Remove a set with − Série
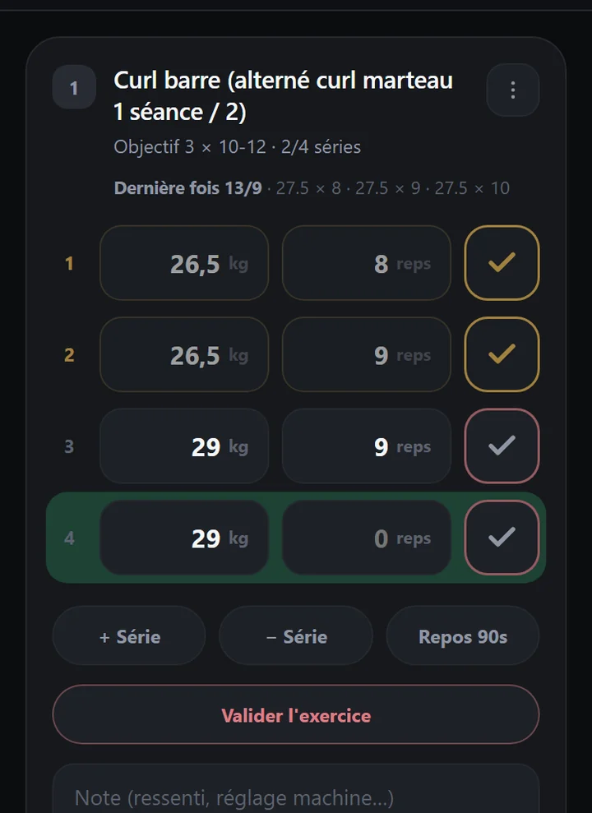Viewport: 592px width, 813px height. click(296, 635)
